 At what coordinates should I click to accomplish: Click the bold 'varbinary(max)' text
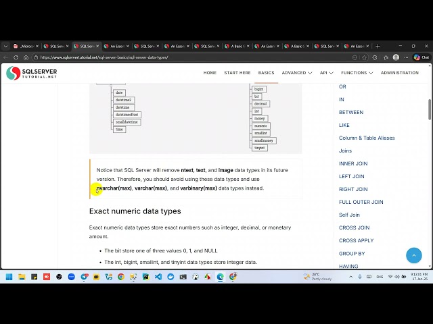point(198,188)
